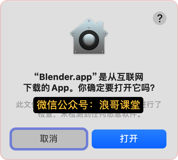Click the "Blender.app" name in the heading
The height and width of the screenshot is (160, 178).
[66, 77]
